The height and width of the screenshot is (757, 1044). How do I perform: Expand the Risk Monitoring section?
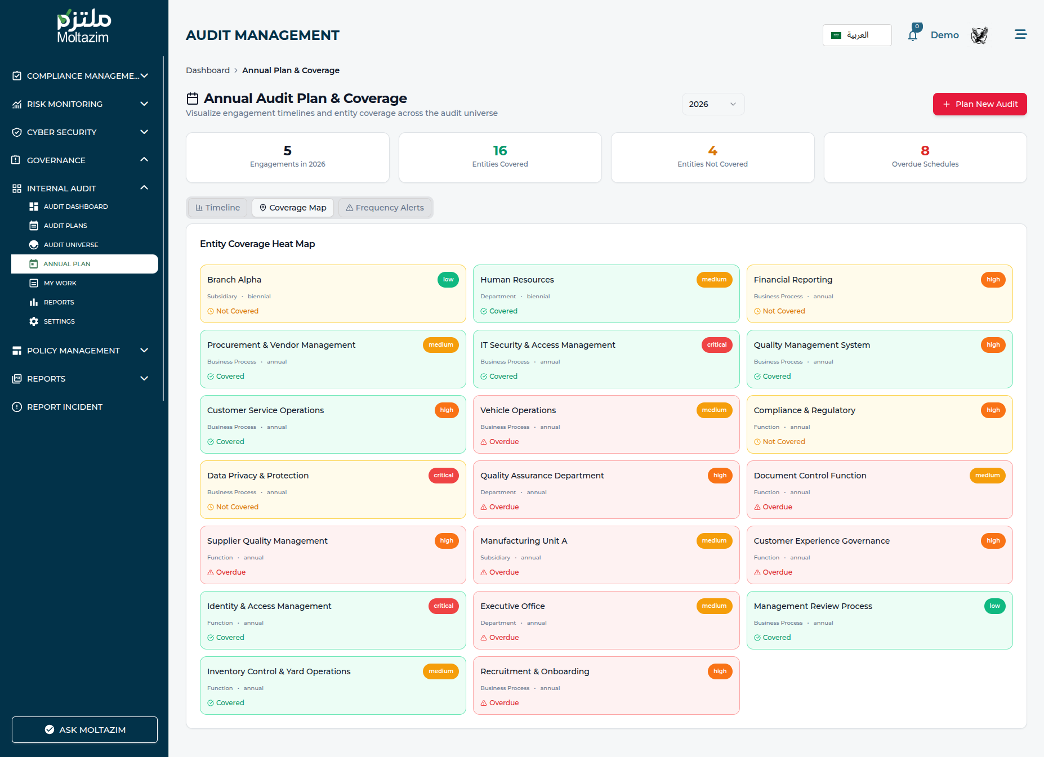point(82,104)
